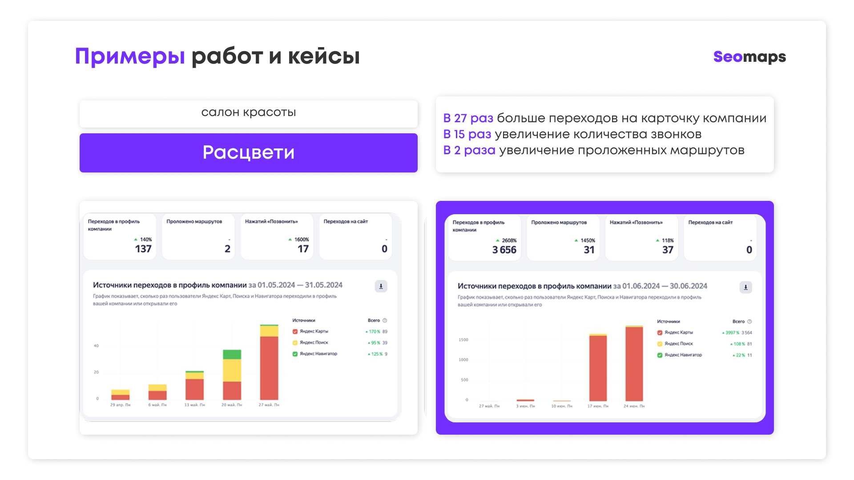This screenshot has height=480, width=854.
Task: Click the green segment of the 20 май bar
Action: coord(232,354)
